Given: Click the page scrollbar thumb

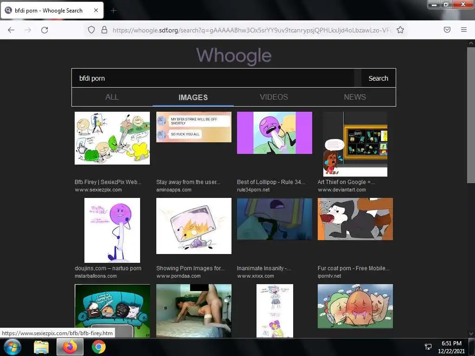Looking at the screenshot, I should [471, 115].
